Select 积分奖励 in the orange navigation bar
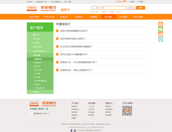The width and height of the screenshot is (172, 132). point(123,17)
